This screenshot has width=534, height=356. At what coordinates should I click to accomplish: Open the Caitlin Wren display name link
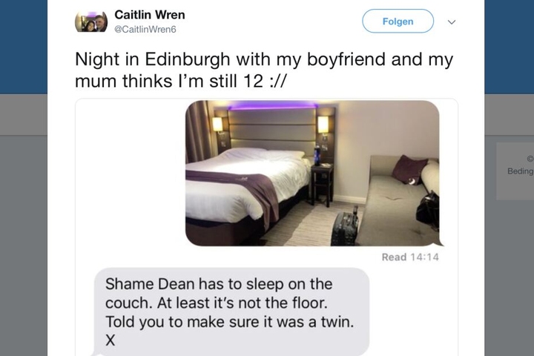[150, 15]
